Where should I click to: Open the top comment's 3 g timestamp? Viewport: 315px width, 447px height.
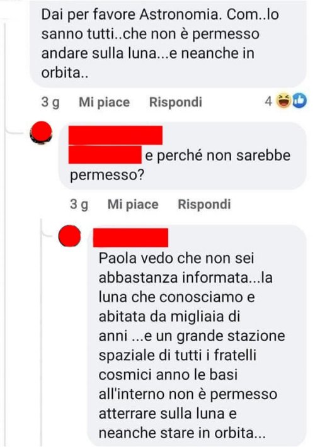pyautogui.click(x=50, y=103)
